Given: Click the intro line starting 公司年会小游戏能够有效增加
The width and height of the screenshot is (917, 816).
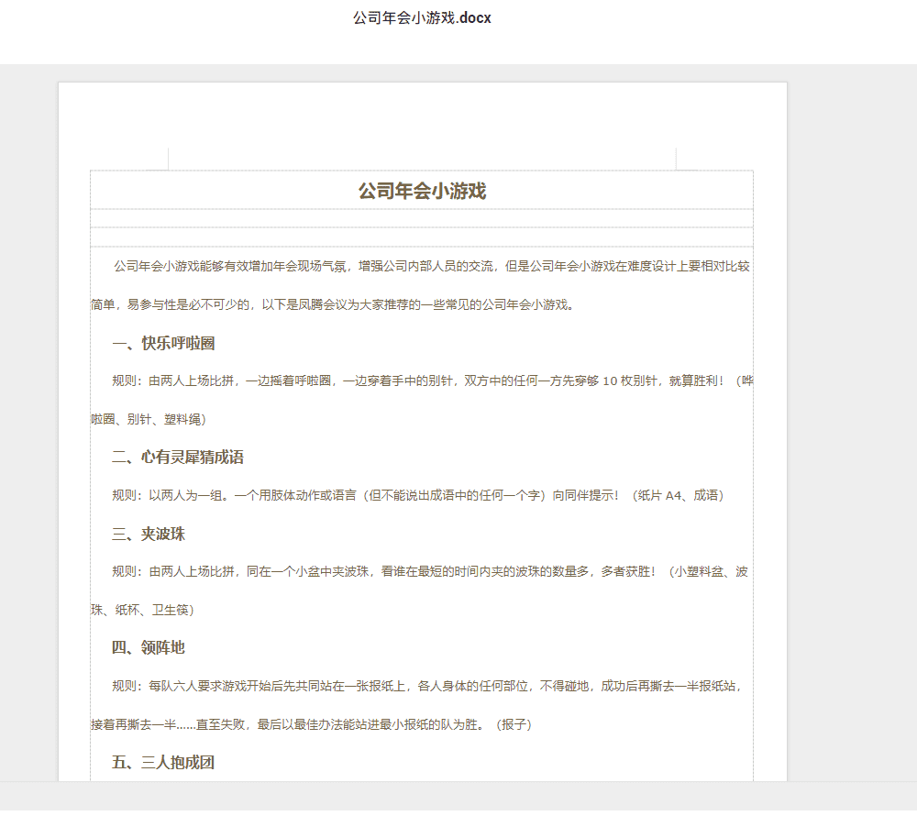Looking at the screenshot, I should pos(432,267).
